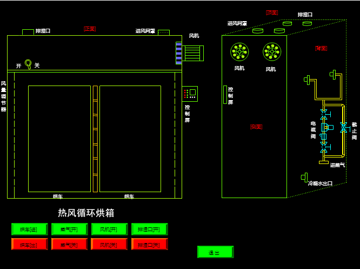Select the right fan in side view
The height and width of the screenshot is (269, 360).
tap(272, 52)
